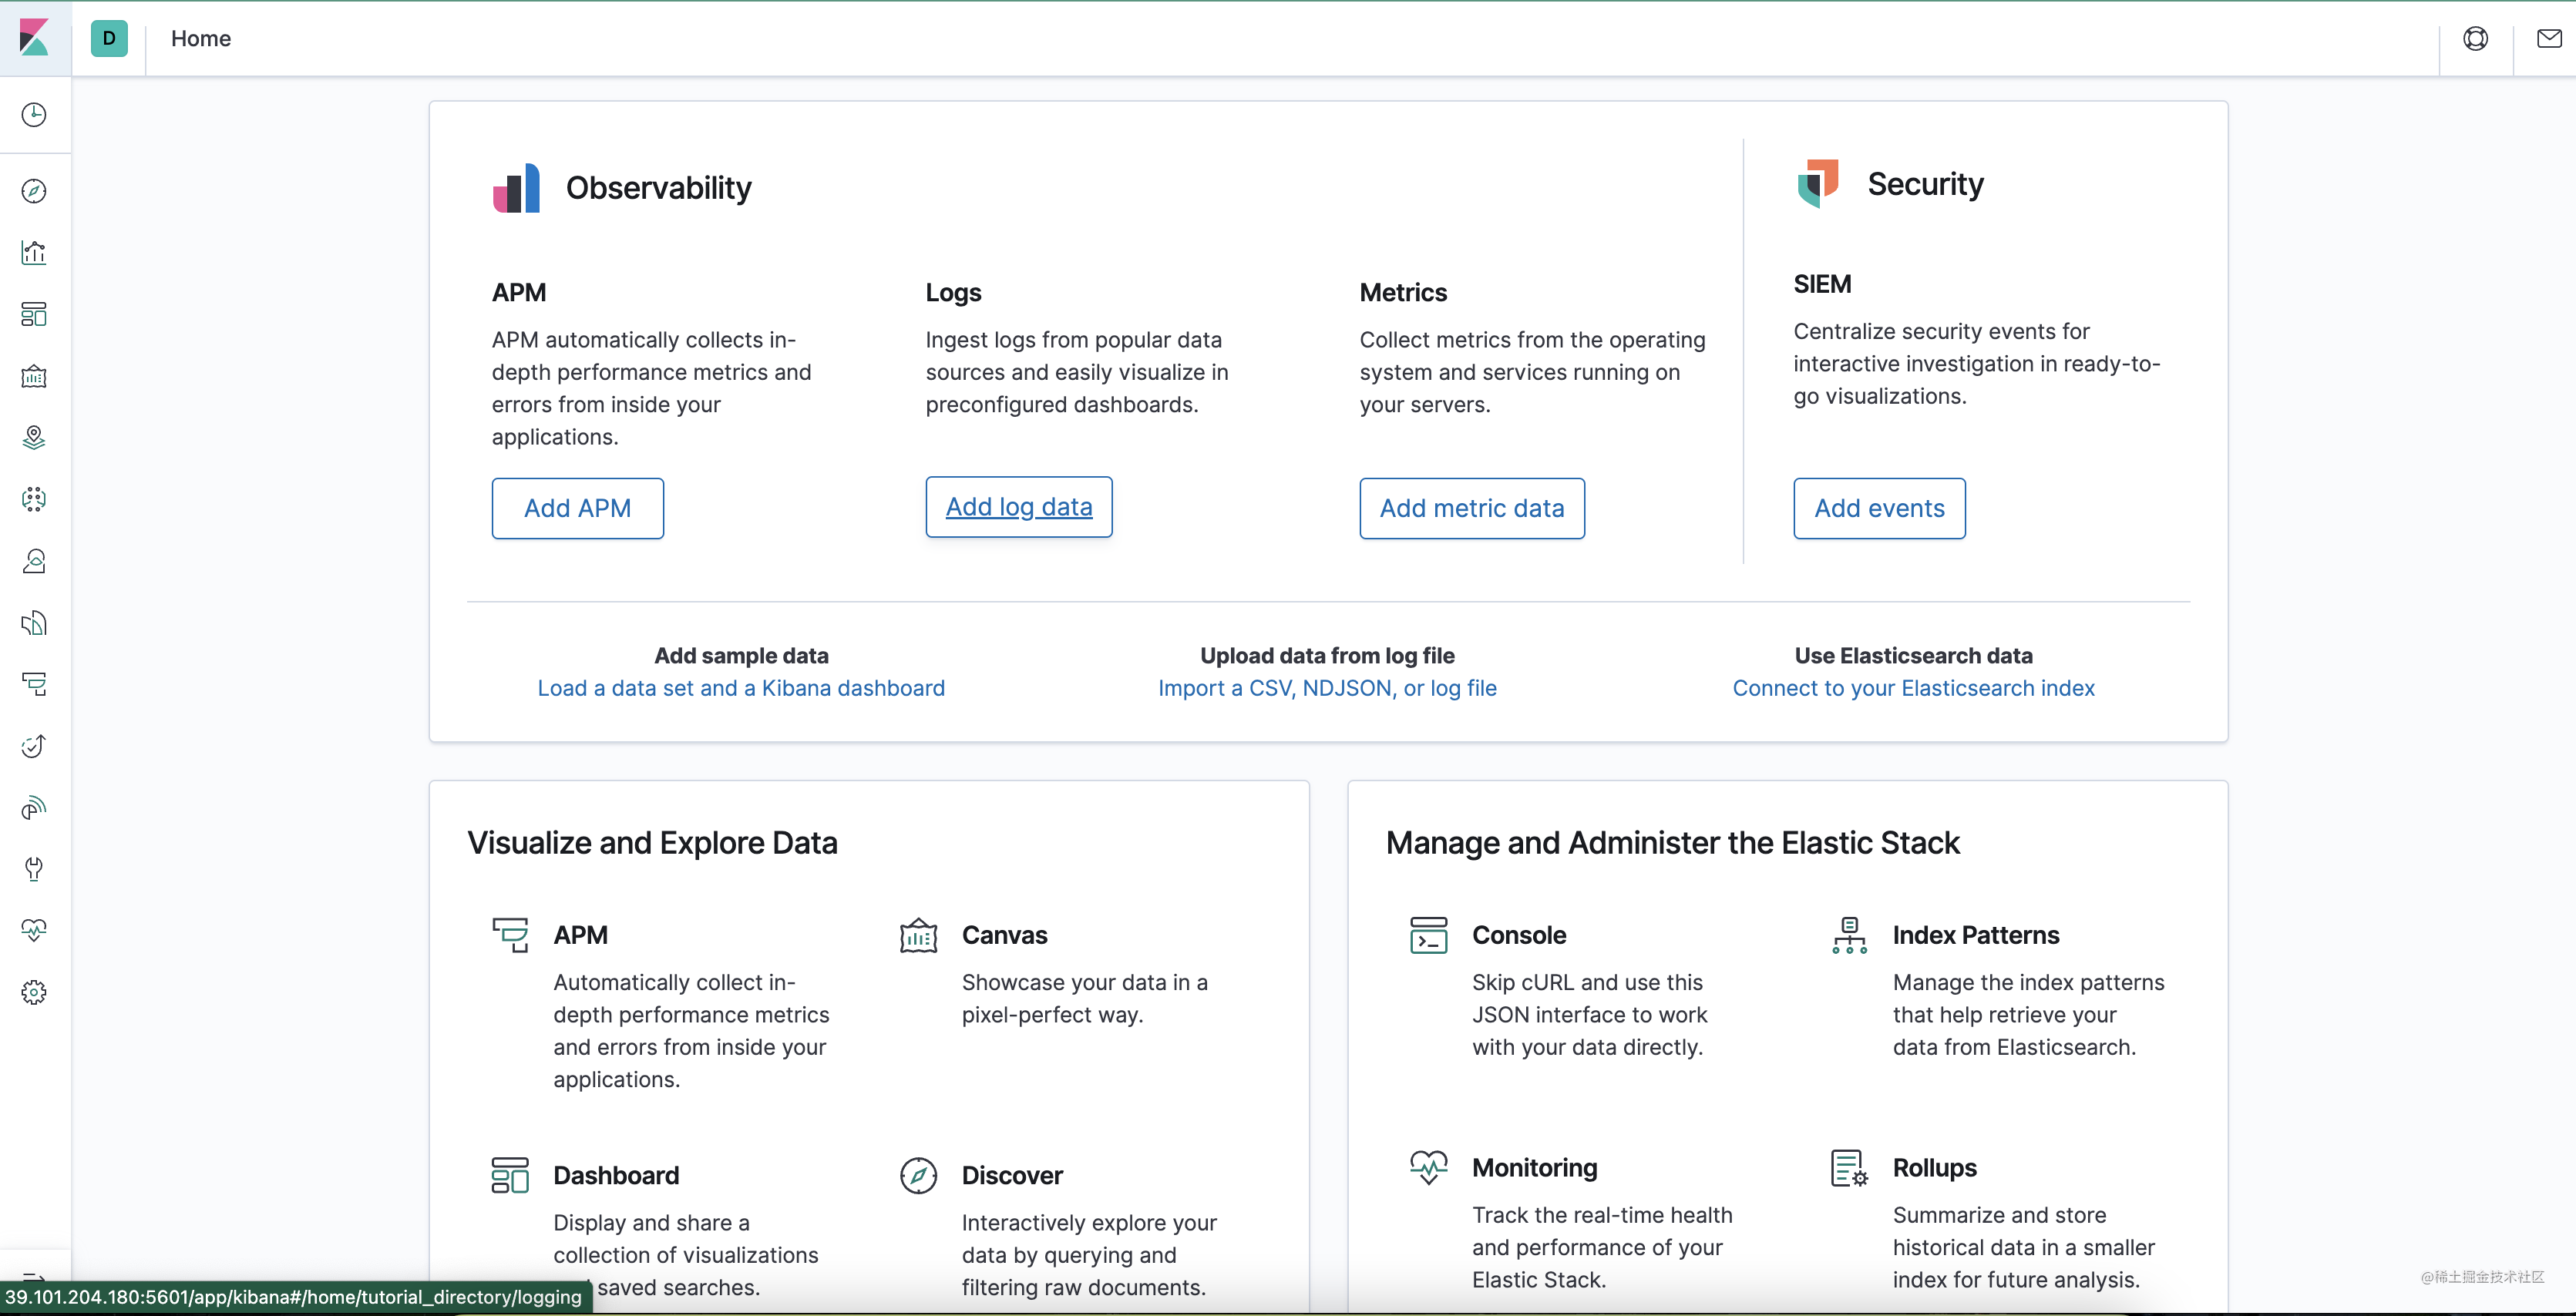Open Maps from the sidebar
The width and height of the screenshot is (2576, 1316).
[x=34, y=438]
